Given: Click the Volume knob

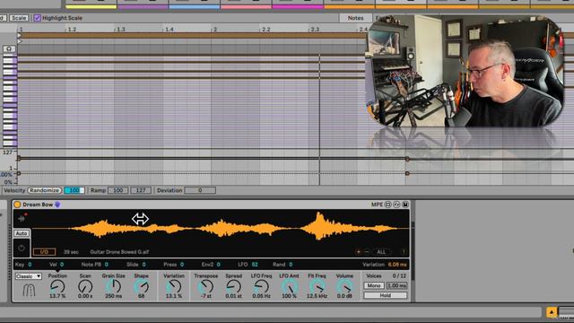Looking at the screenshot, I should (x=344, y=286).
